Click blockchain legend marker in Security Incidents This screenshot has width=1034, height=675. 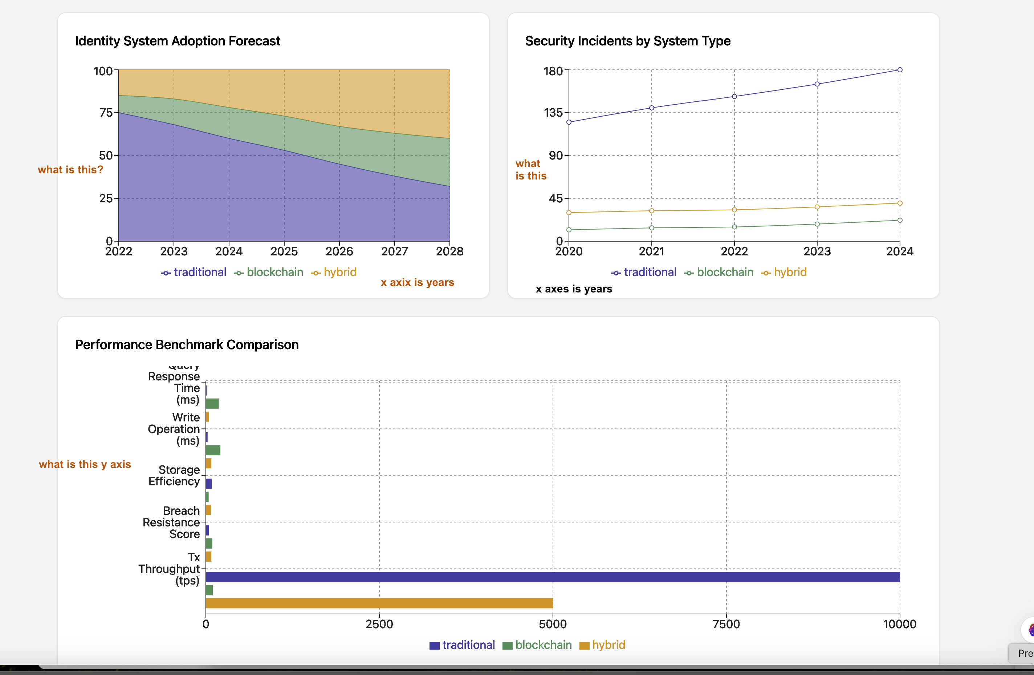[689, 274]
